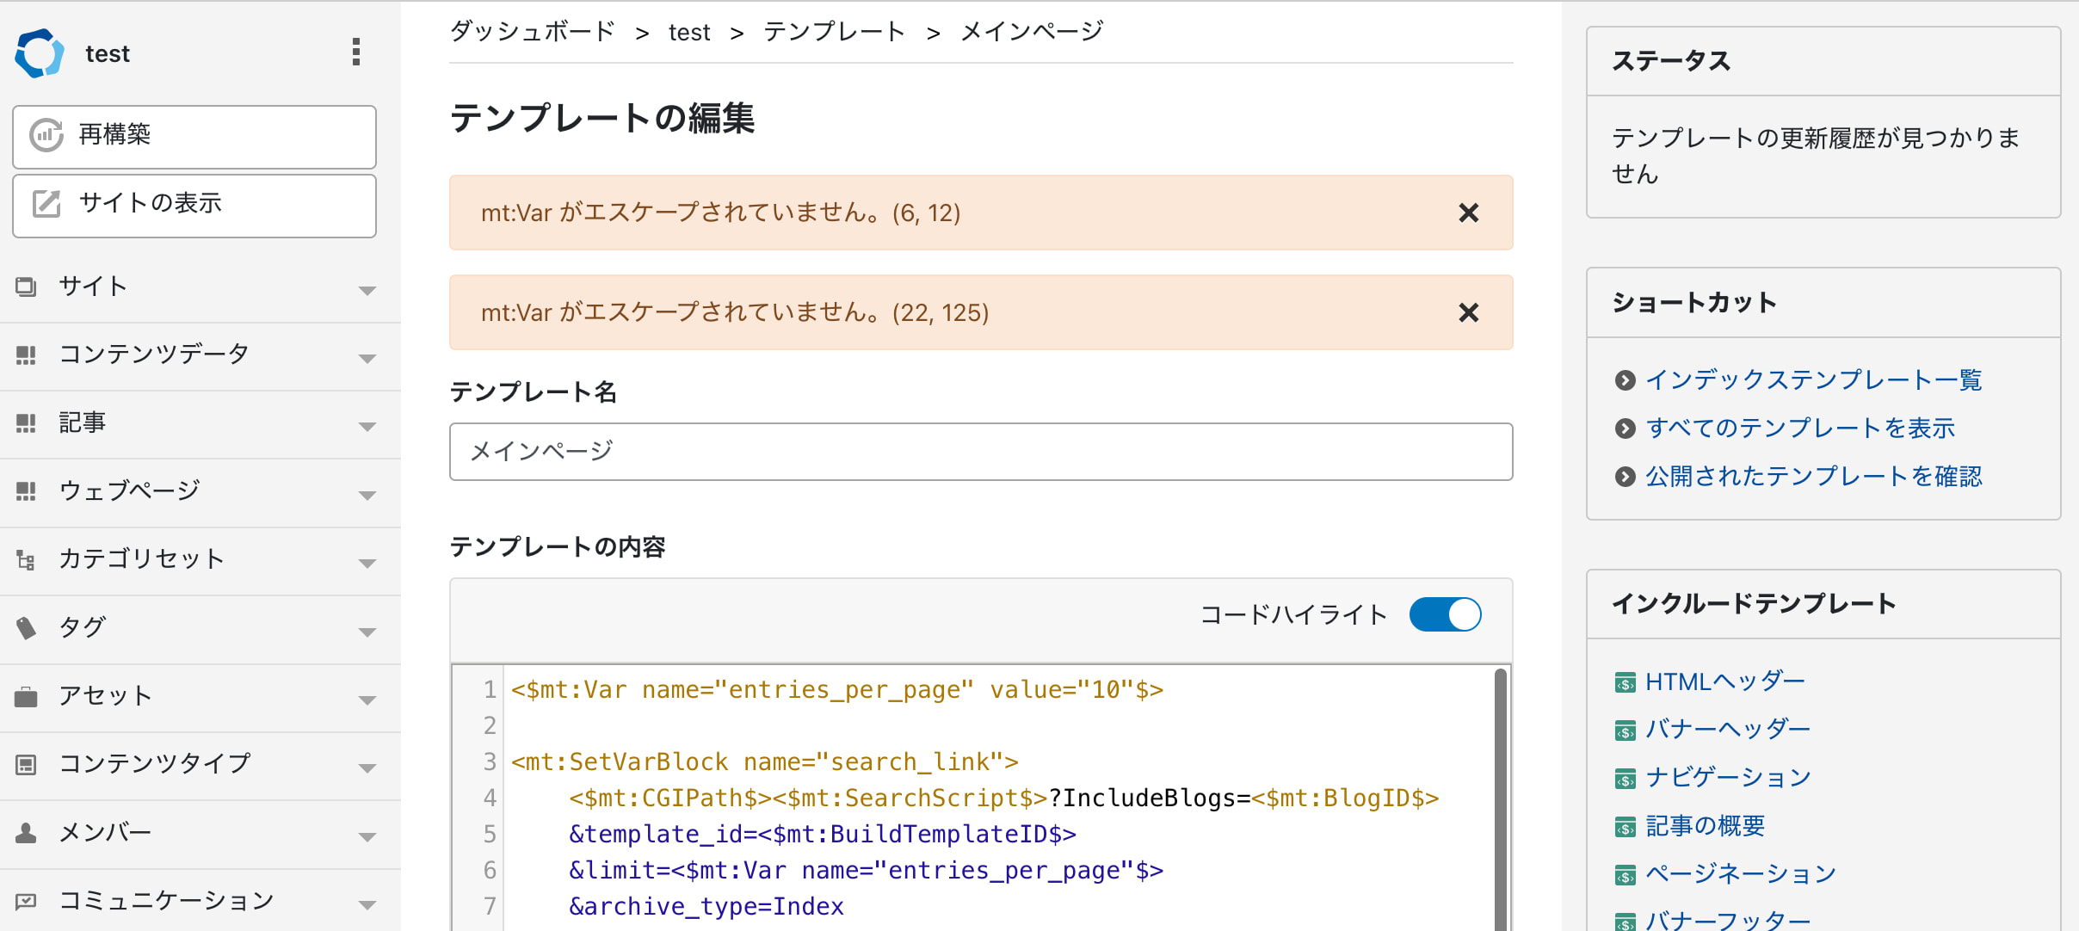Click the 再構築 rebuild button
The image size is (2079, 931).
(x=194, y=136)
